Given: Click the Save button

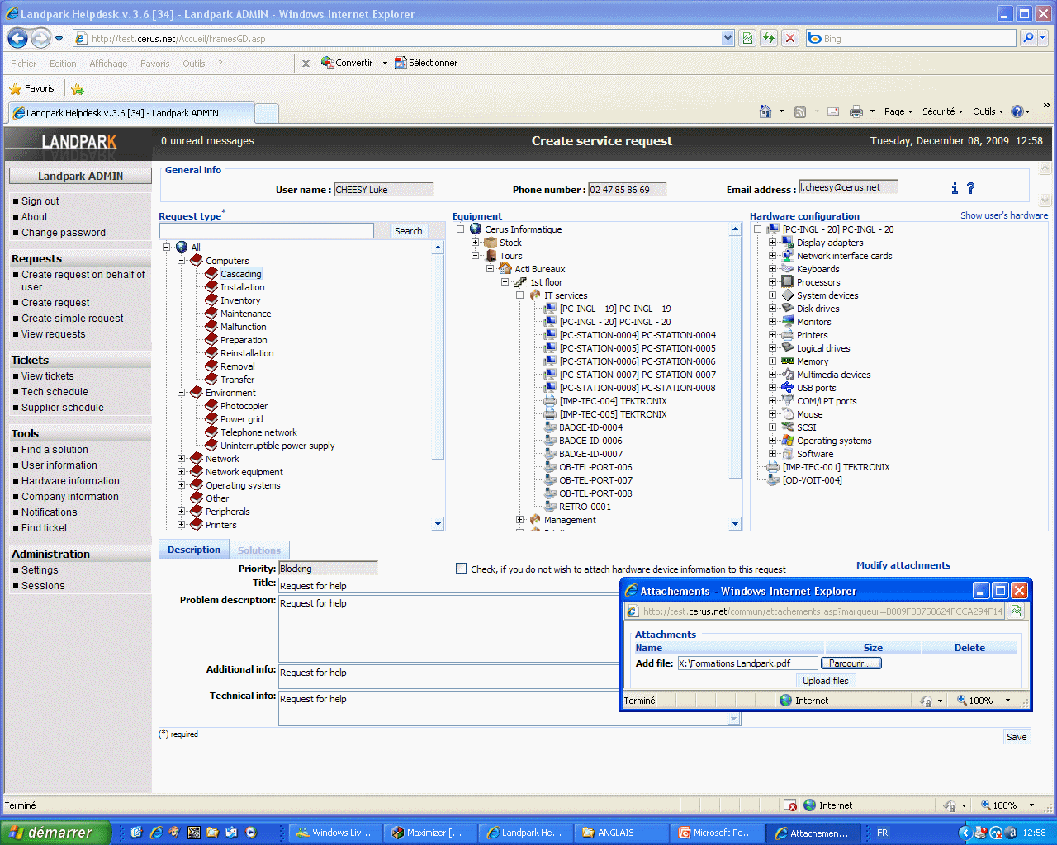Looking at the screenshot, I should pyautogui.click(x=1017, y=737).
